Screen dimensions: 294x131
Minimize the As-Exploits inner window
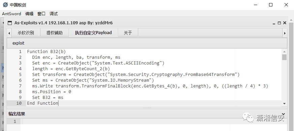(274, 23)
